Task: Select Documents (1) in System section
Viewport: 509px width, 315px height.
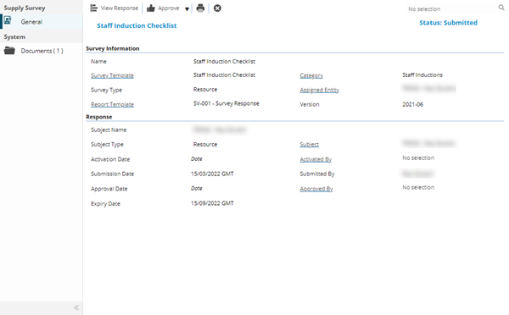Action: (42, 51)
